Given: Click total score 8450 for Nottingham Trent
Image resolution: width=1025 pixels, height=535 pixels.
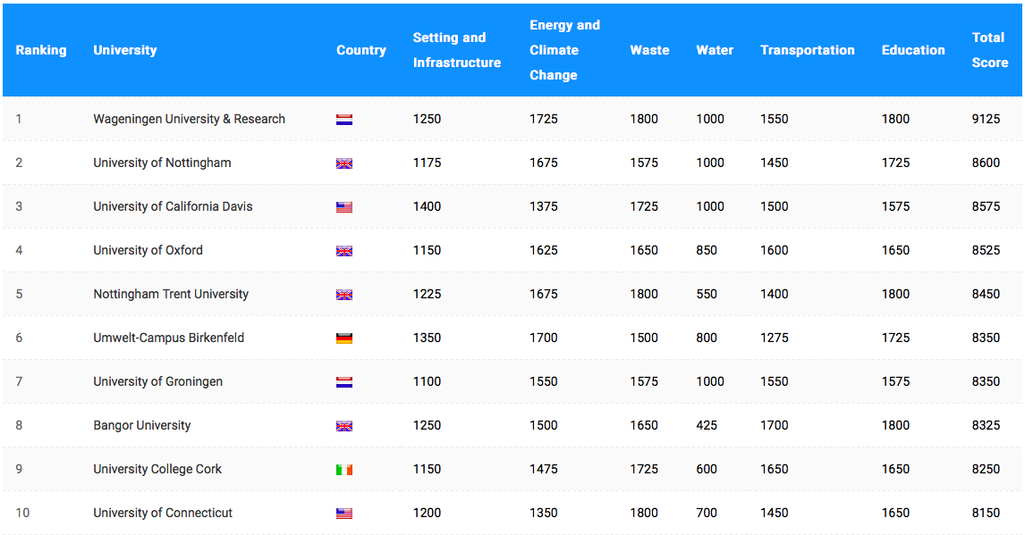Looking at the screenshot, I should [x=986, y=294].
